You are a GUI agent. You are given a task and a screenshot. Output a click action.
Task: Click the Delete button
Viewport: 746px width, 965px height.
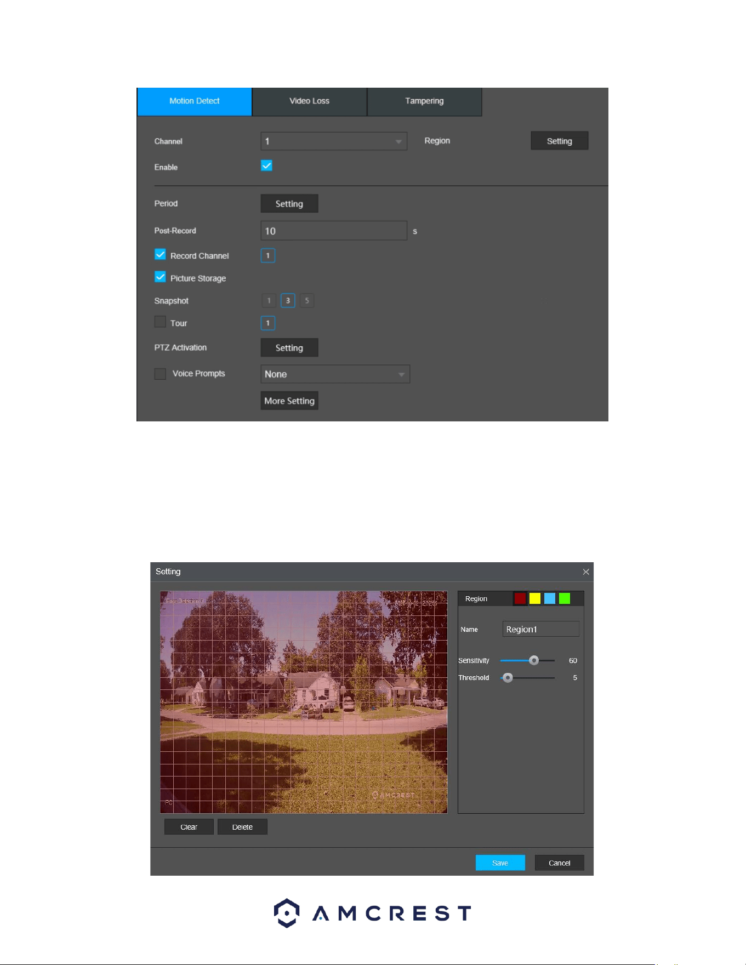[x=242, y=827]
